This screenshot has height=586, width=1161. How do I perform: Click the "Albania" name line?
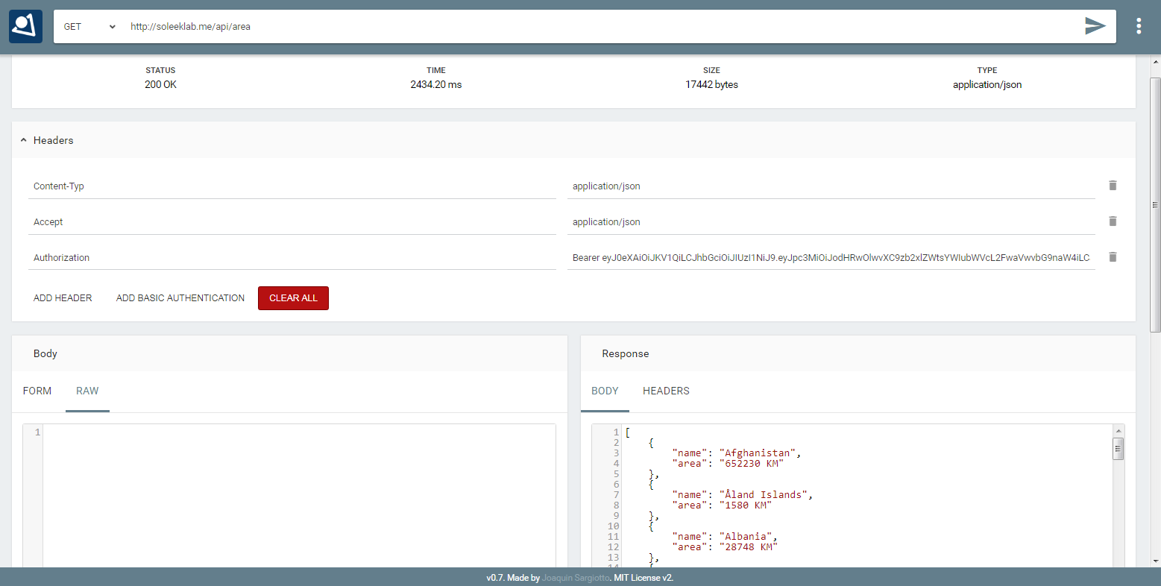coord(724,537)
